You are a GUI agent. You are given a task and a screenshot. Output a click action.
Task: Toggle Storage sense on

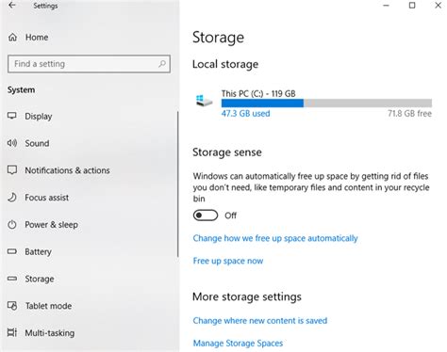click(x=206, y=216)
